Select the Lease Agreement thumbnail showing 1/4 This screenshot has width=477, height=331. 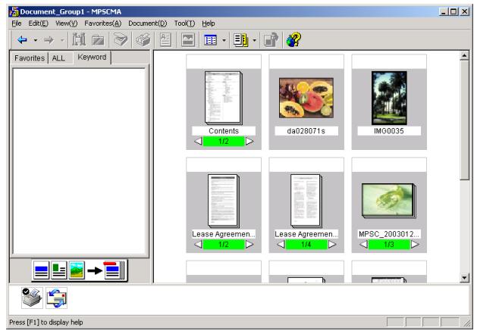[306, 201]
